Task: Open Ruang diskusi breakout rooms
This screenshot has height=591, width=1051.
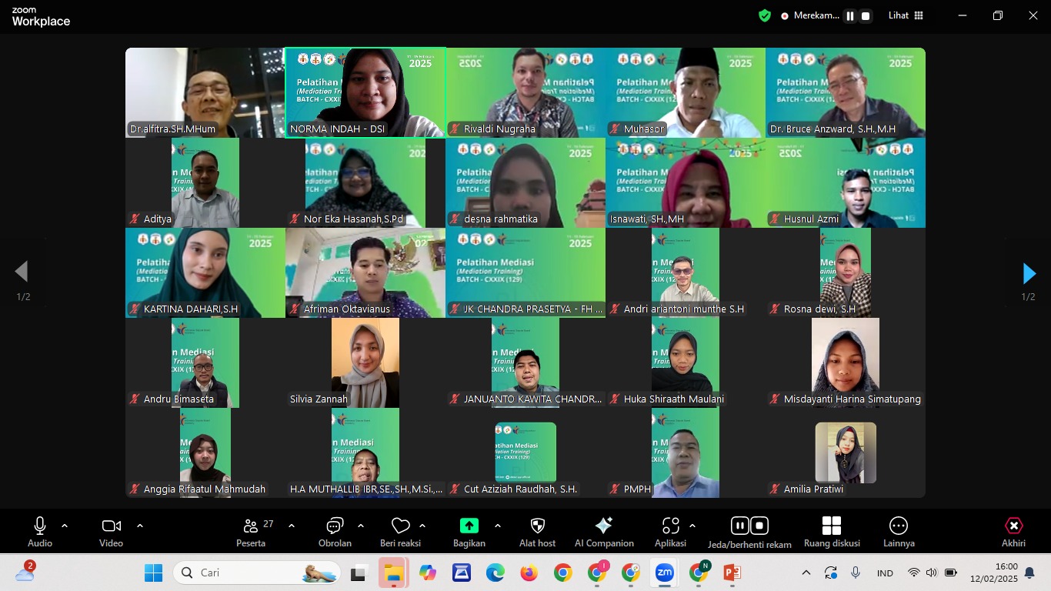Action: (x=831, y=526)
